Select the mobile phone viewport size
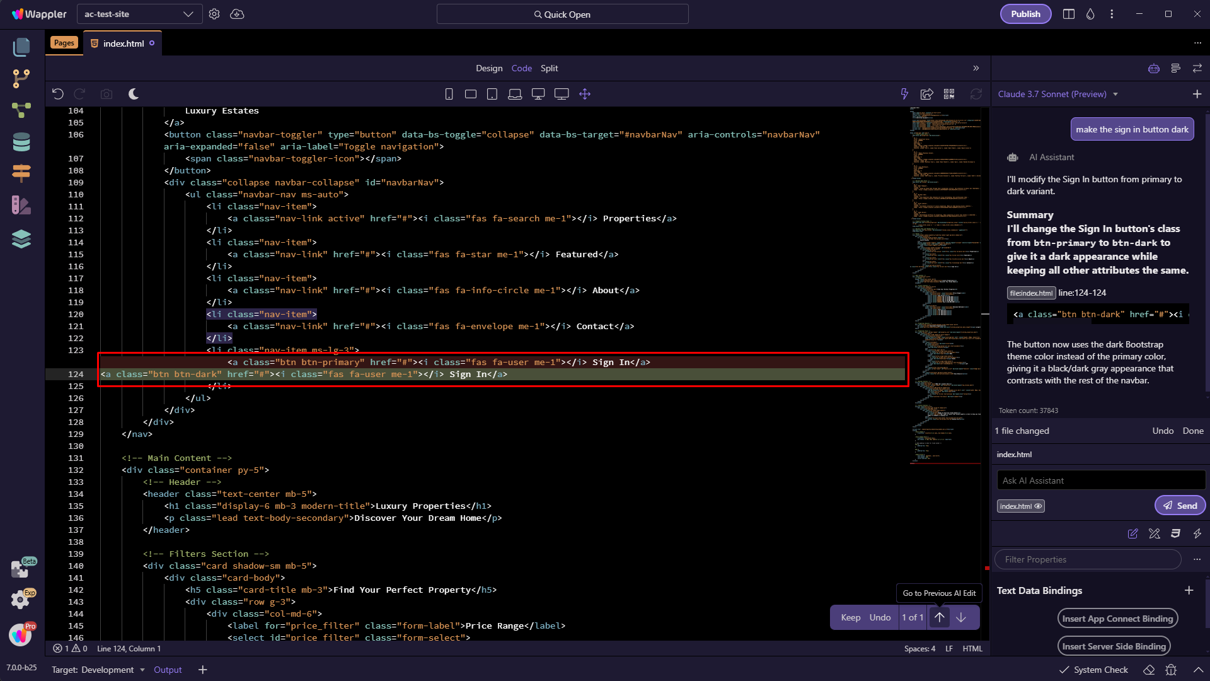This screenshot has width=1210, height=681. pyautogui.click(x=449, y=94)
